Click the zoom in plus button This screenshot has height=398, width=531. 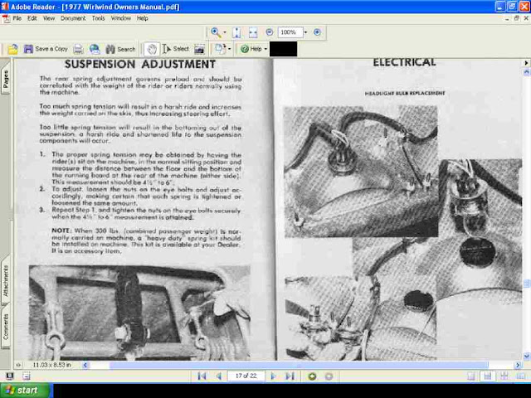click(317, 32)
